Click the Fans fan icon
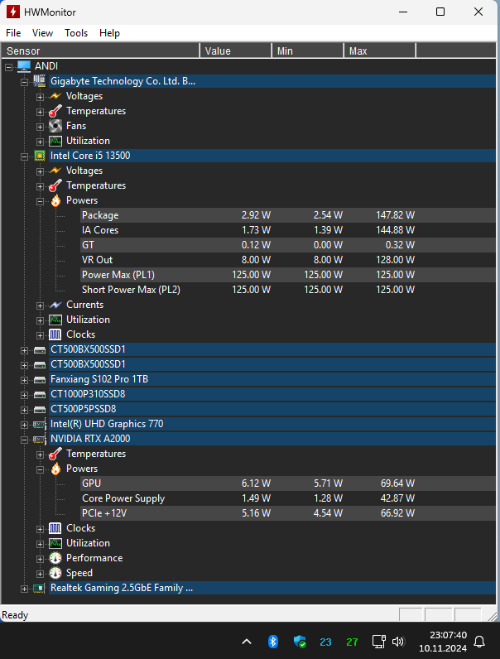 pyautogui.click(x=55, y=126)
